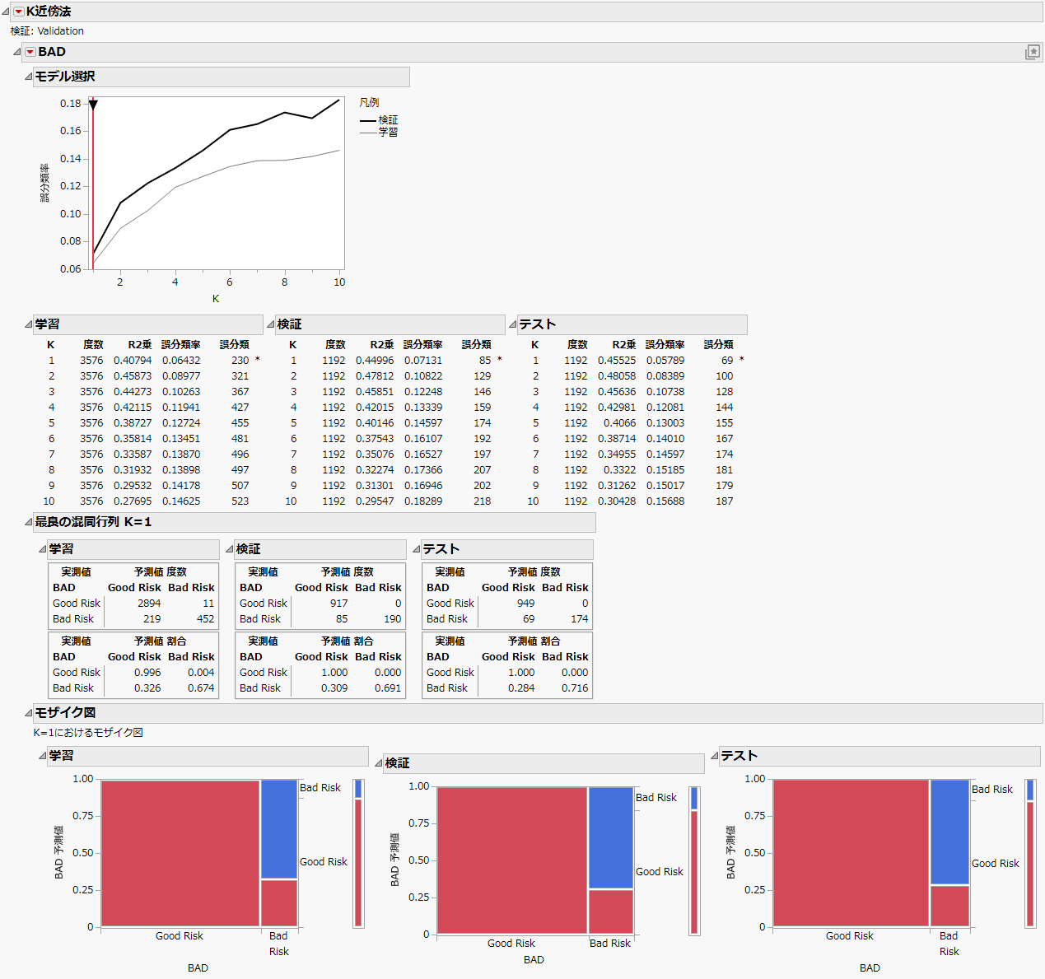Click the 0.284 rate in テスト matrix
1045x979 pixels.
521,688
